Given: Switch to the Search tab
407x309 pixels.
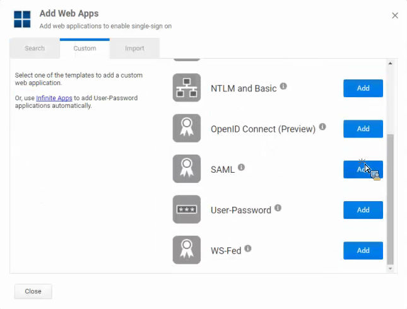Looking at the screenshot, I should tap(35, 49).
